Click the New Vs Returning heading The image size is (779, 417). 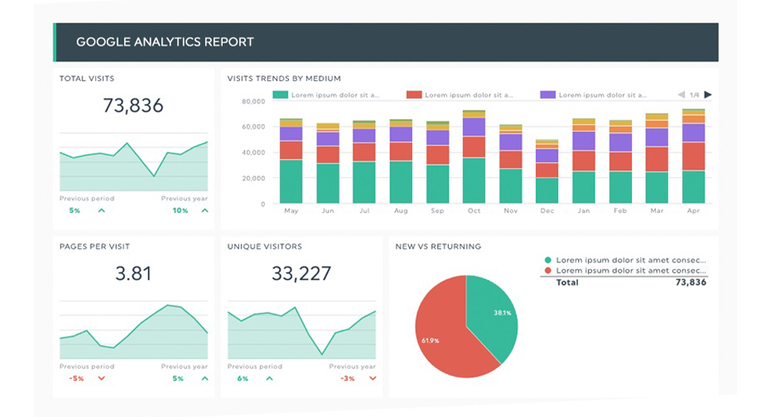tap(438, 246)
